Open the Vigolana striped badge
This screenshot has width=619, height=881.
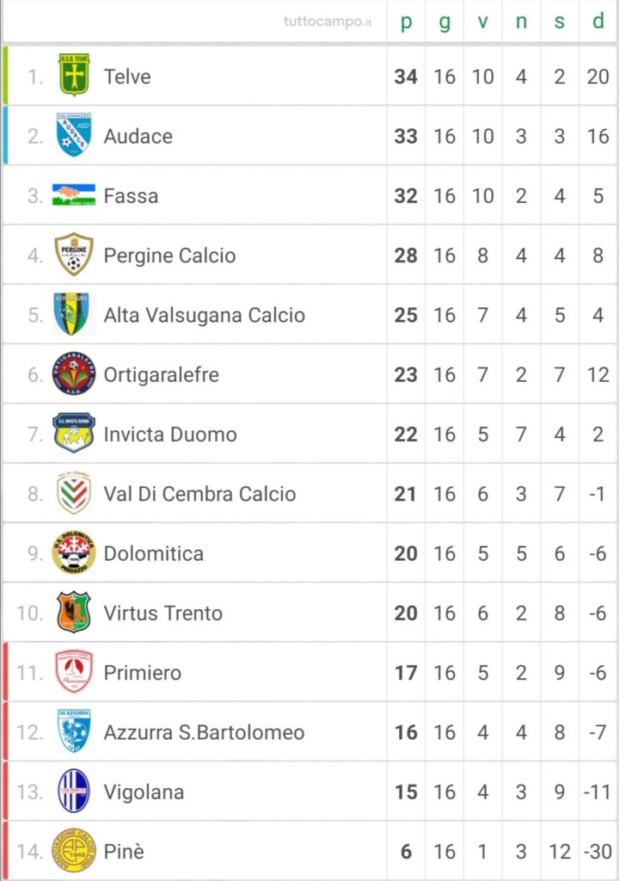click(74, 792)
